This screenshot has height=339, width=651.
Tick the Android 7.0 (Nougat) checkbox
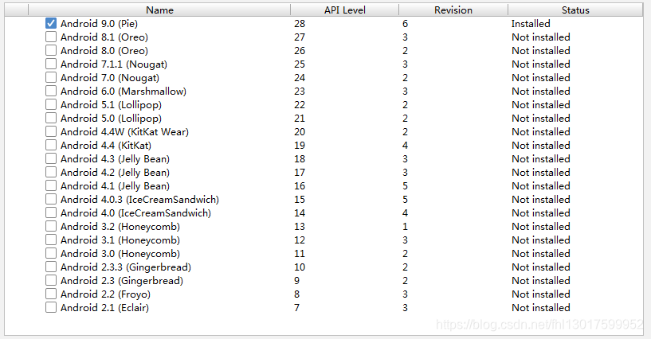coord(51,77)
